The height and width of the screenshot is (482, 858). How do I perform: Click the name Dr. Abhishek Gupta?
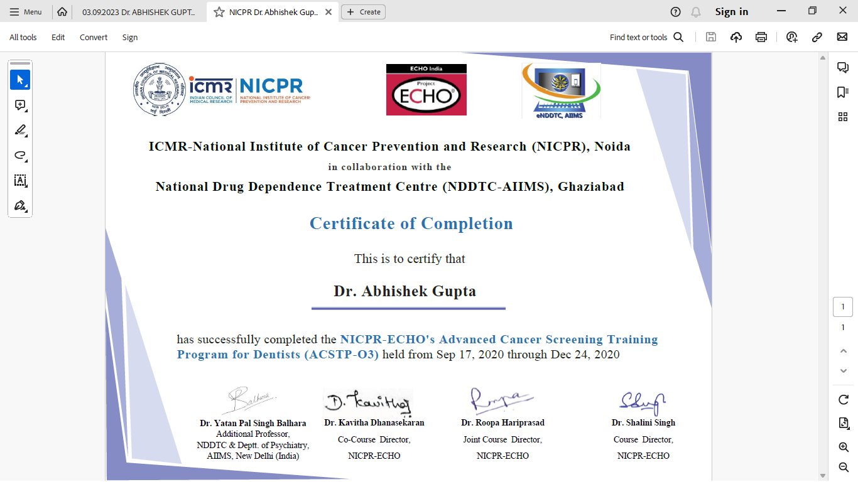point(405,291)
